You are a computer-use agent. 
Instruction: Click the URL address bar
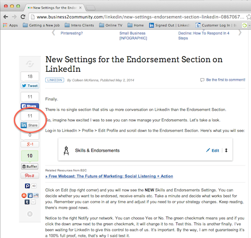pyautogui.click(x=140, y=17)
